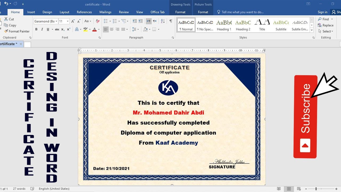Apply superscript formatting
Screen dimensions: 341x192
click(69, 29)
